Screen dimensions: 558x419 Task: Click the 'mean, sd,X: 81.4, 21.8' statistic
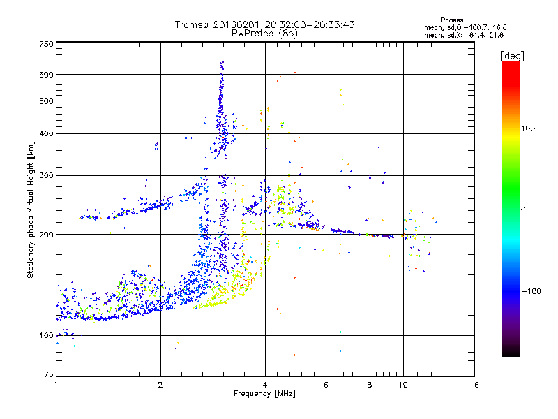(x=464, y=35)
